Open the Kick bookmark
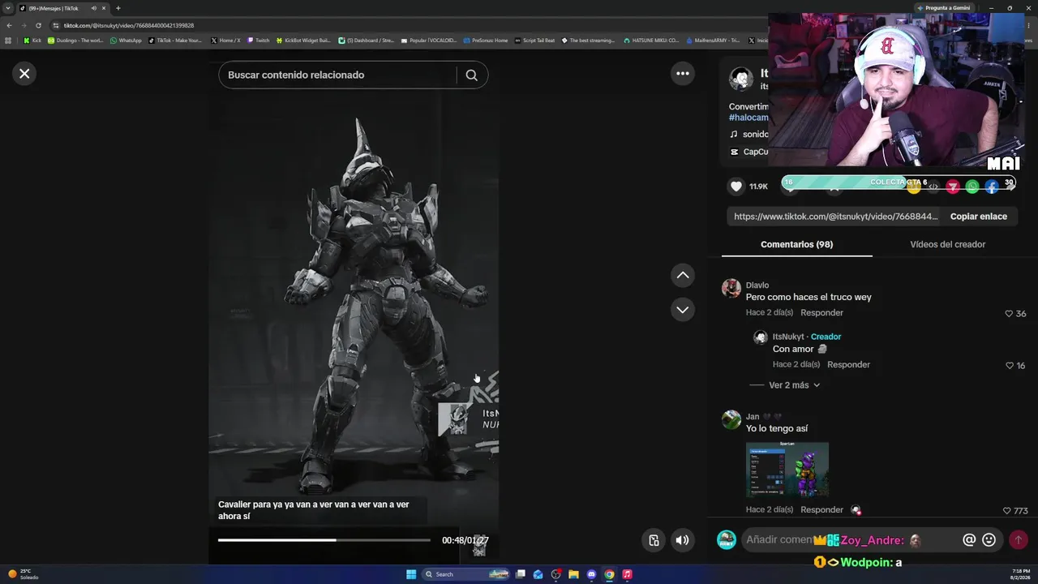 [x=32, y=41]
